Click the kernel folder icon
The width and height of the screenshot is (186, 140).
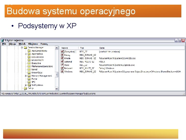(x=29, y=69)
